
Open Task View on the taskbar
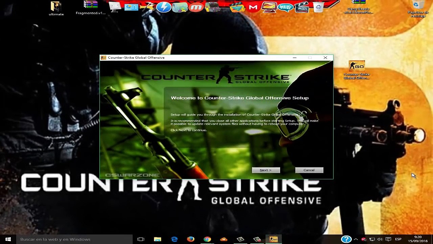click(141, 239)
